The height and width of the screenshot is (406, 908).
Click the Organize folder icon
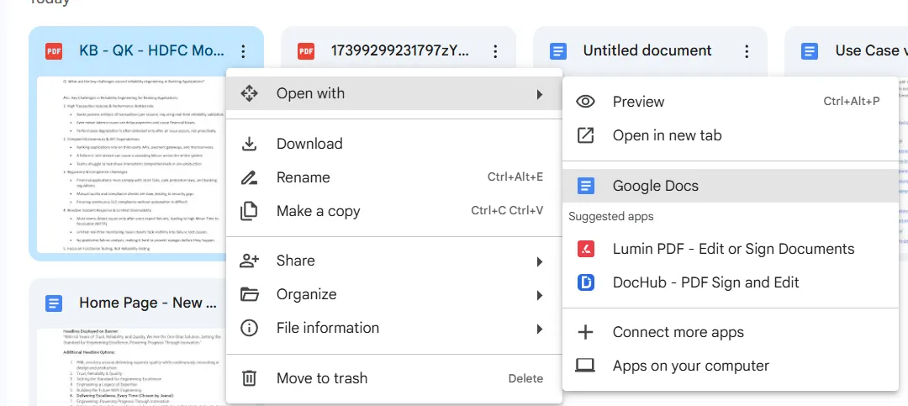[x=249, y=294]
